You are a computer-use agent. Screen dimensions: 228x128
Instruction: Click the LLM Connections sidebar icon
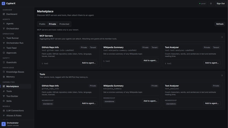(4, 110)
